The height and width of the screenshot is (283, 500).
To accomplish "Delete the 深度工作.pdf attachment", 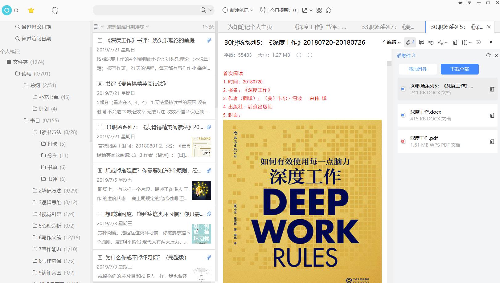I will tap(492, 141).
